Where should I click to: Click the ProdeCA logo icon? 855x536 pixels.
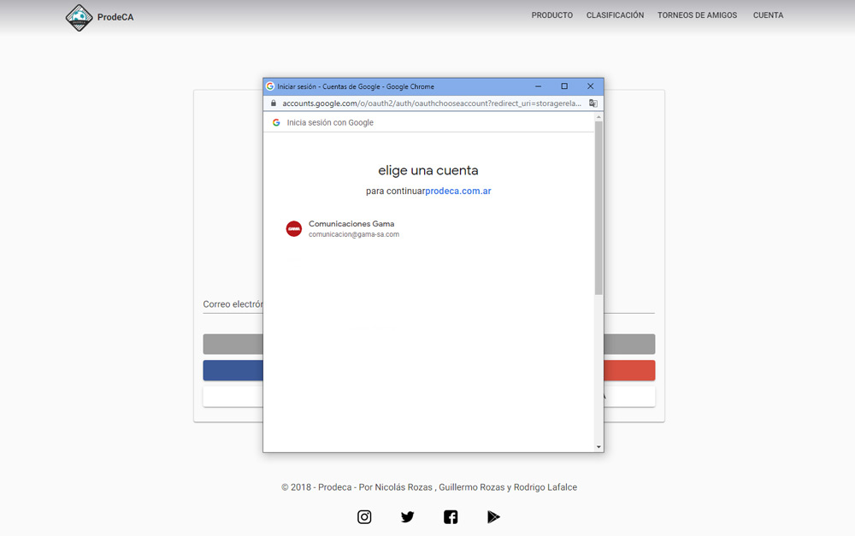[80, 16]
